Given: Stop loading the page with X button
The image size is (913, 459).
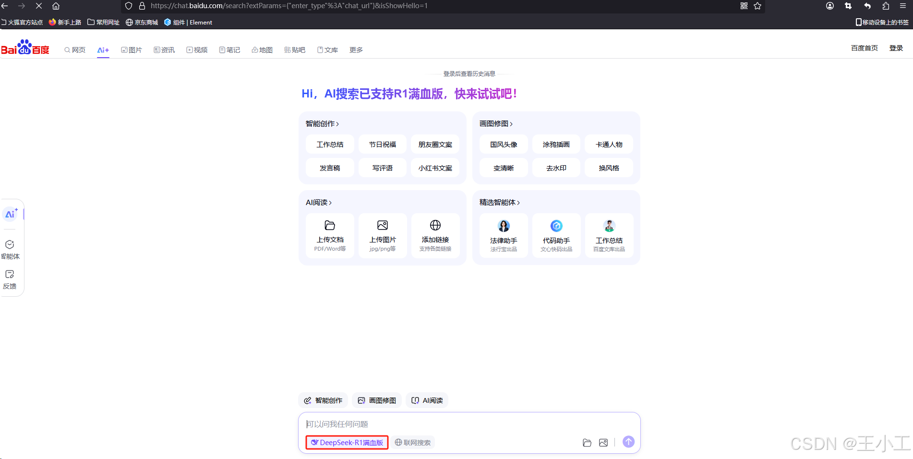Looking at the screenshot, I should (39, 6).
